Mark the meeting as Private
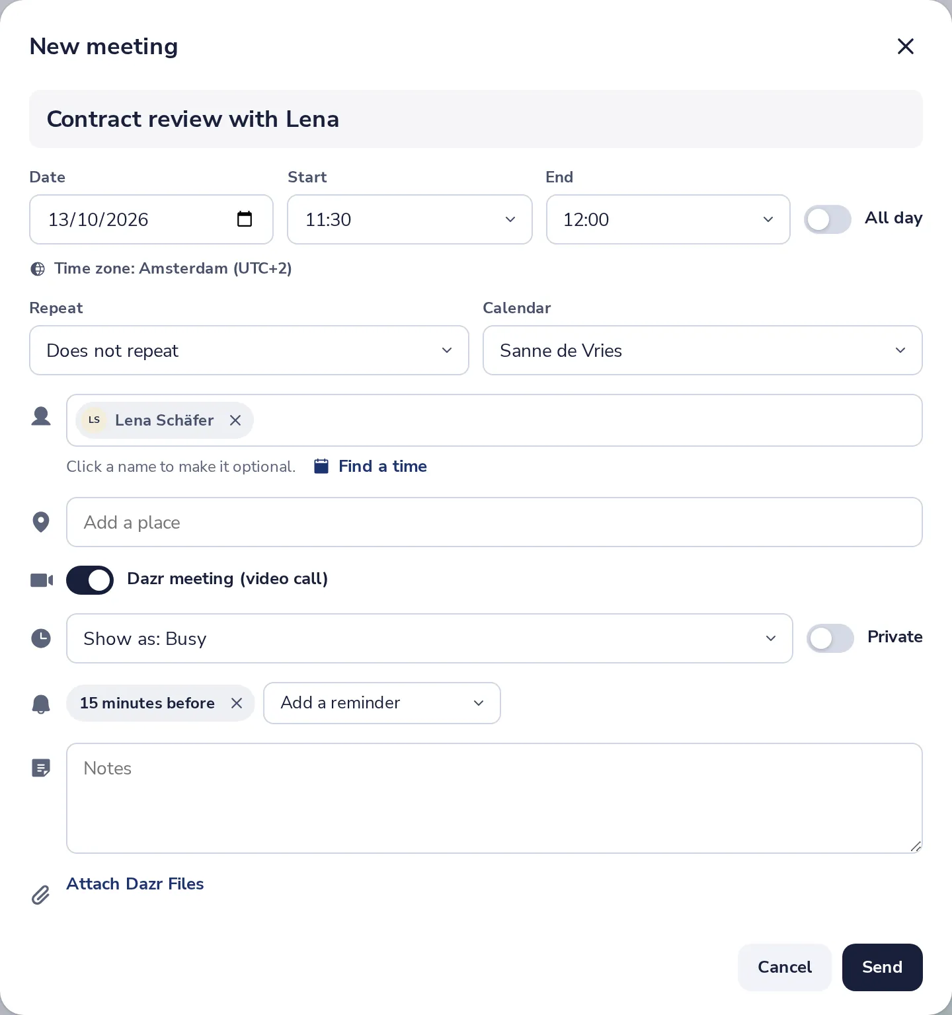The height and width of the screenshot is (1015, 952). [830, 638]
